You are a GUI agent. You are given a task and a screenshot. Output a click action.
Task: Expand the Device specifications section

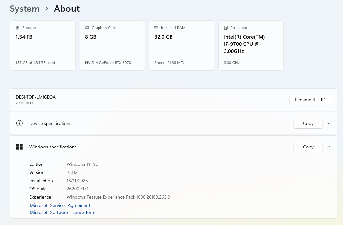click(329, 123)
